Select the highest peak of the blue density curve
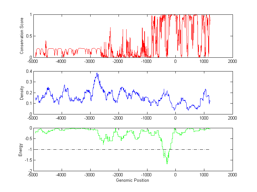Screen dimensions: 257x192 (x=97, y=73)
